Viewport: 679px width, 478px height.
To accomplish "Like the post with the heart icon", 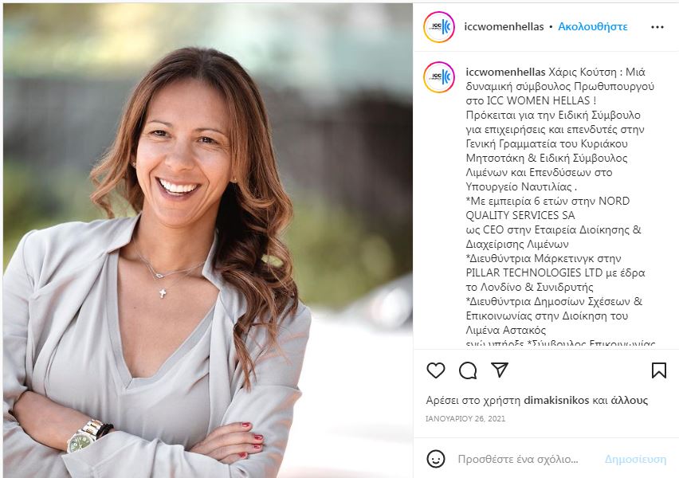I will click(x=436, y=370).
